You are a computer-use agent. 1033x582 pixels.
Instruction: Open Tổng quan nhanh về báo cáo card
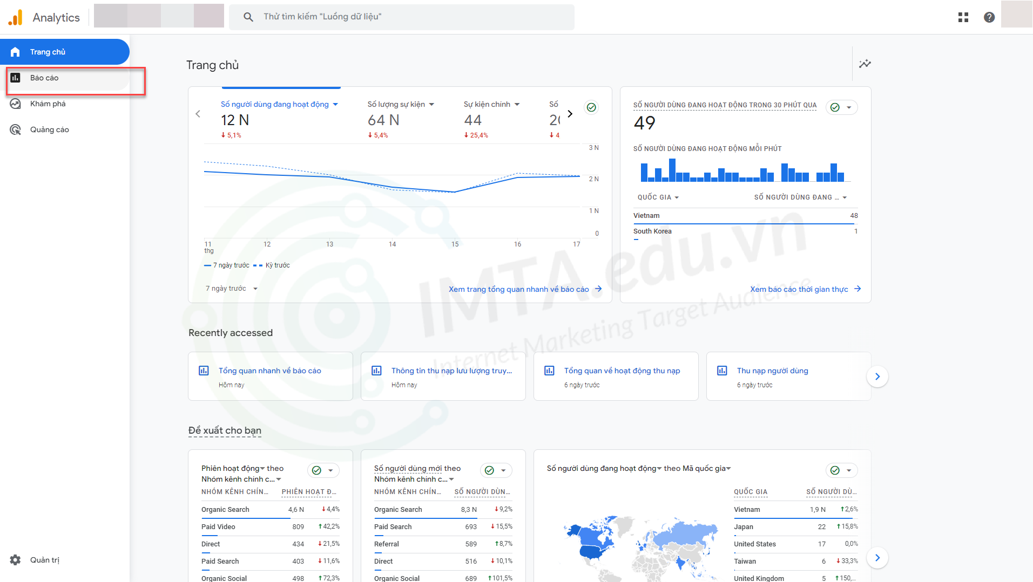click(270, 376)
